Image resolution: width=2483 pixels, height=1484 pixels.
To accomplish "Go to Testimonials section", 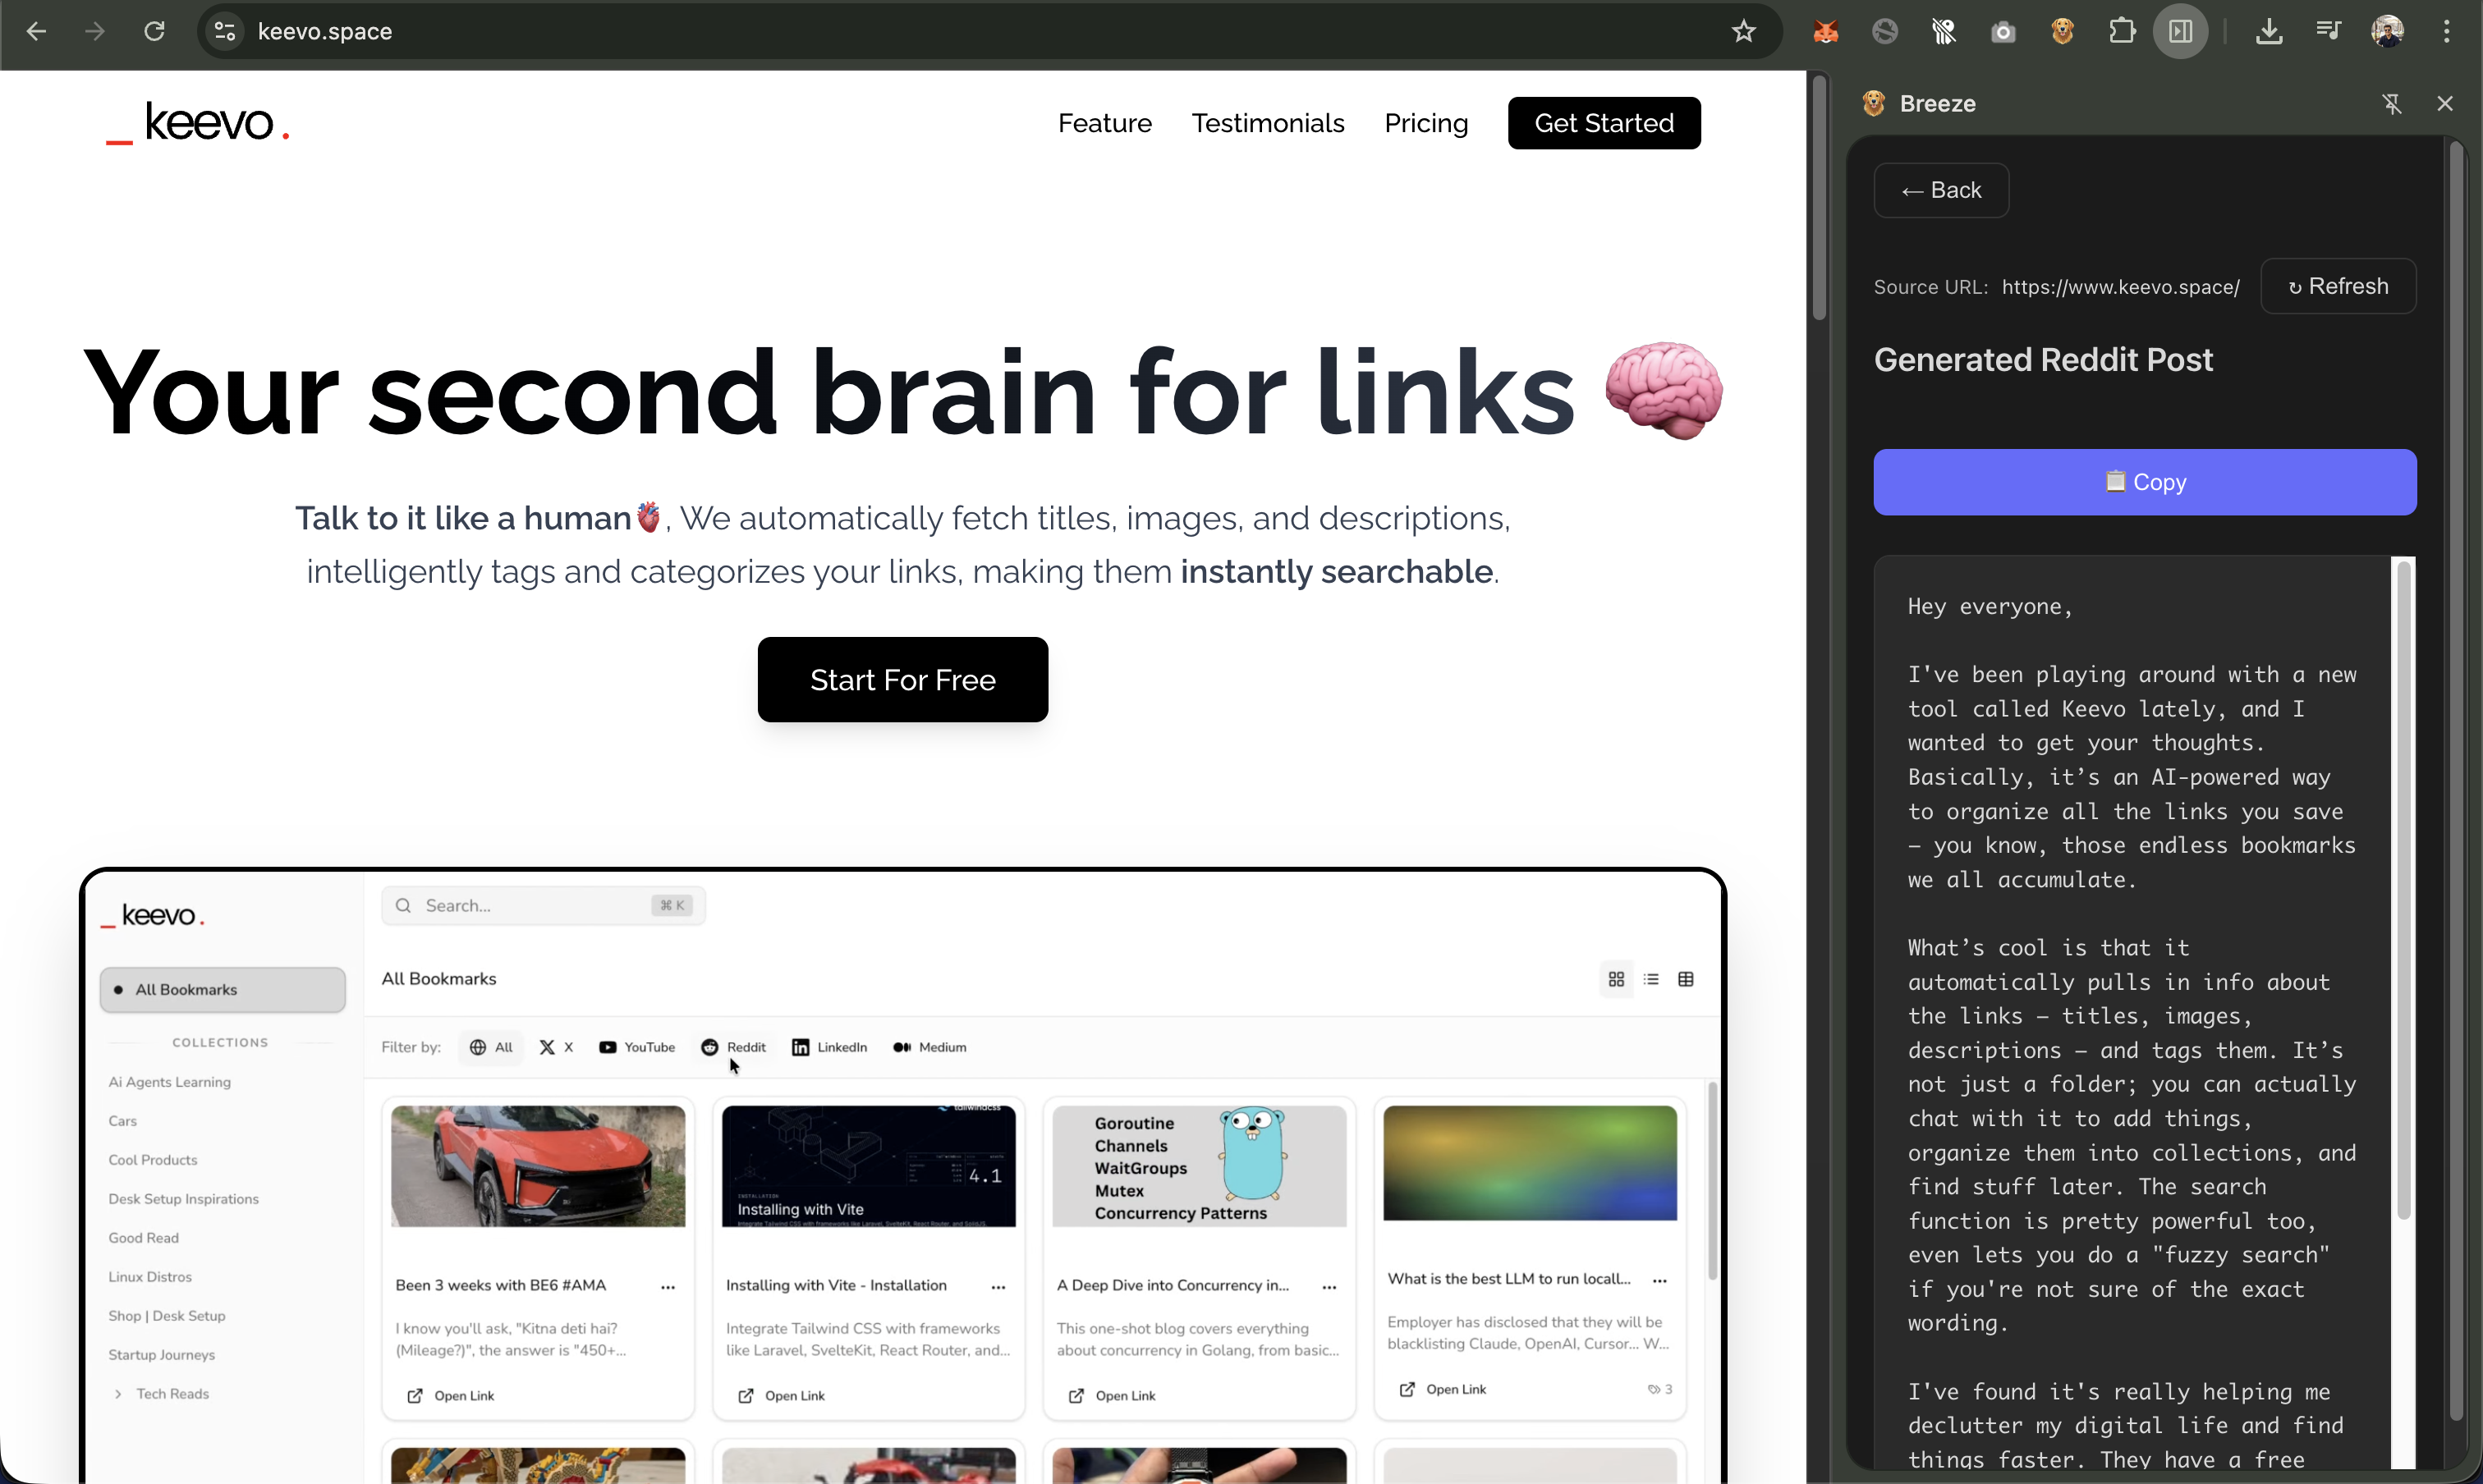I will pos(1268,123).
